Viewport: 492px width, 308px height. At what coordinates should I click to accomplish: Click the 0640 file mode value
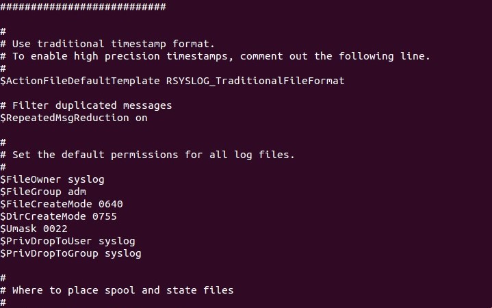coord(111,205)
